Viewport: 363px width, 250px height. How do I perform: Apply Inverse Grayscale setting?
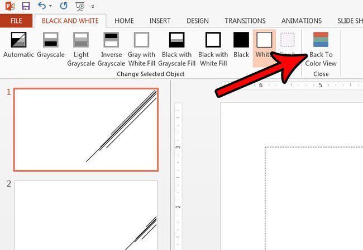click(111, 49)
